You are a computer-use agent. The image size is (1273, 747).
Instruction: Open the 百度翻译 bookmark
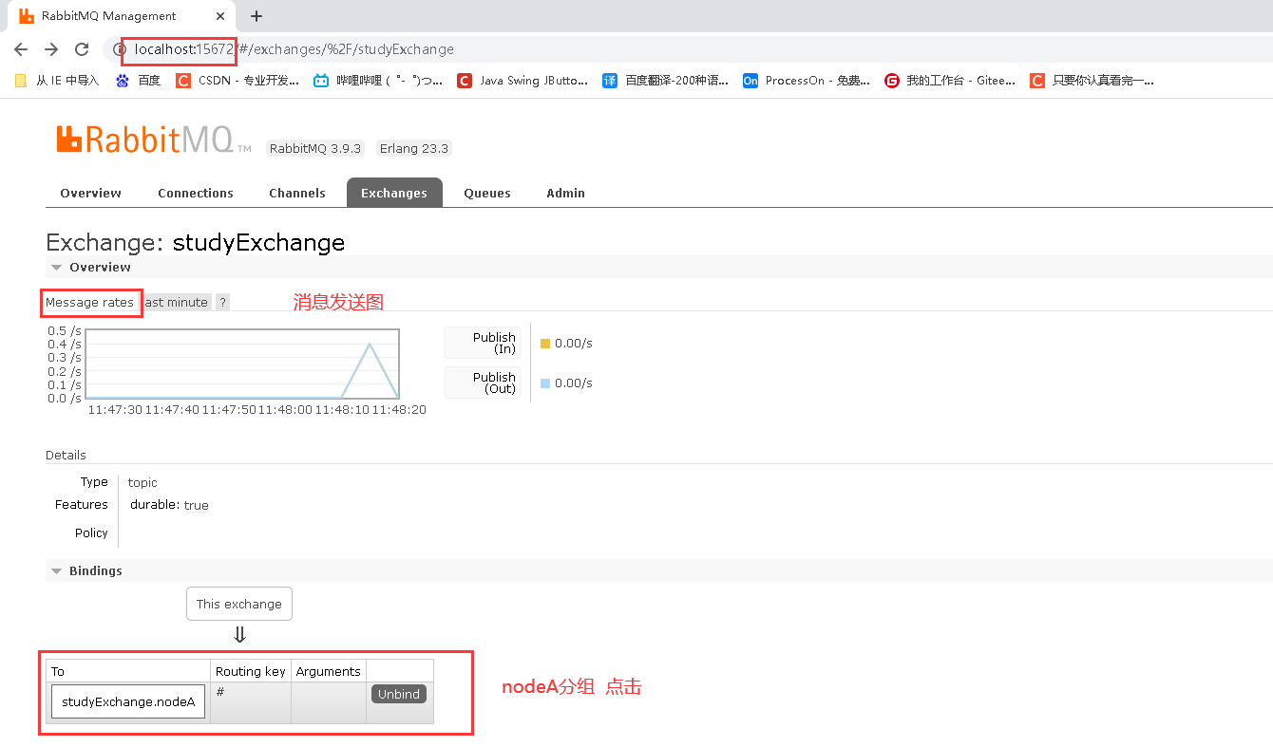pyautogui.click(x=665, y=81)
